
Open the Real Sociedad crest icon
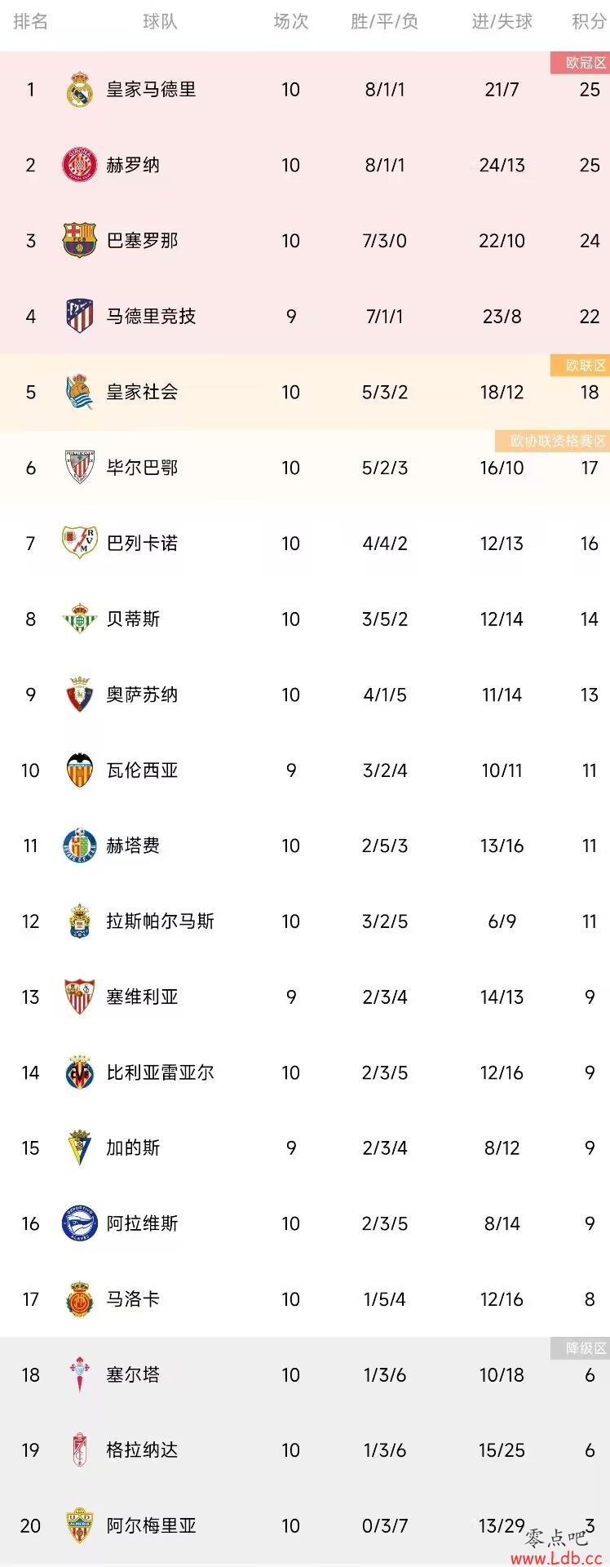(x=80, y=392)
